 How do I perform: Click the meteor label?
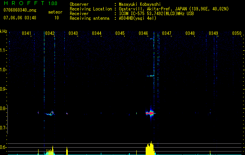pyautogui.click(x=55, y=12)
